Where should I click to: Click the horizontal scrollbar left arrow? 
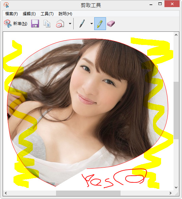(x=6, y=193)
